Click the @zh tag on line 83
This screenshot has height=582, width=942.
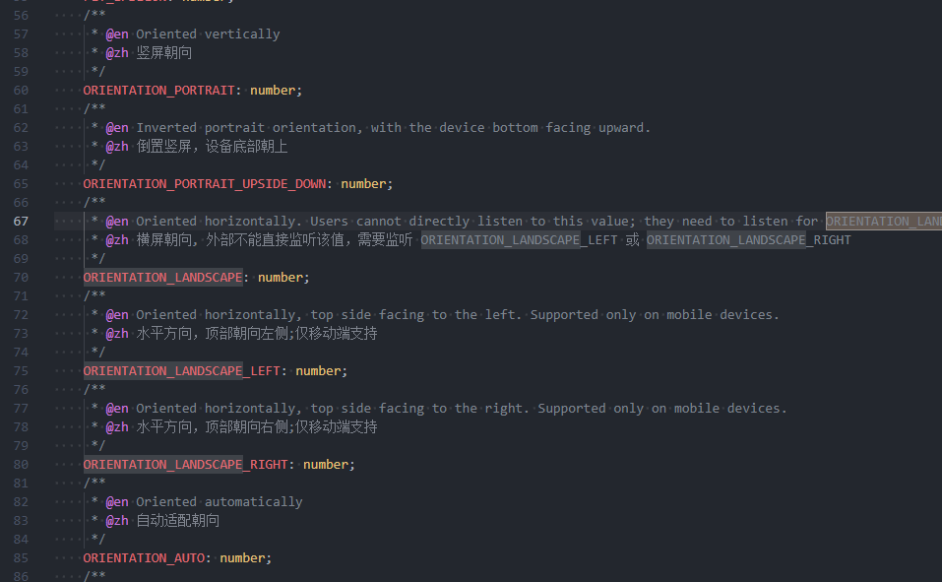117,521
